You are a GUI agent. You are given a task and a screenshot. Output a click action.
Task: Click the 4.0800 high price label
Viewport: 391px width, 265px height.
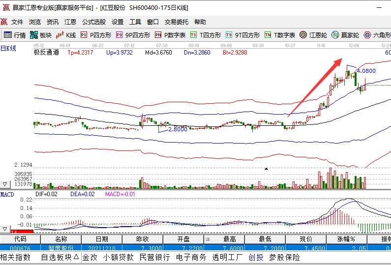[x=366, y=71]
